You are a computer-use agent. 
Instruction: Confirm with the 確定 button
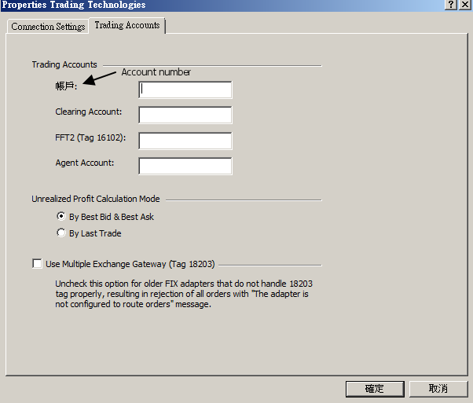point(375,389)
